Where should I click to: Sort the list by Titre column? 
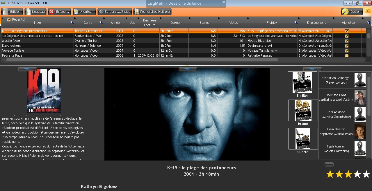point(37,23)
